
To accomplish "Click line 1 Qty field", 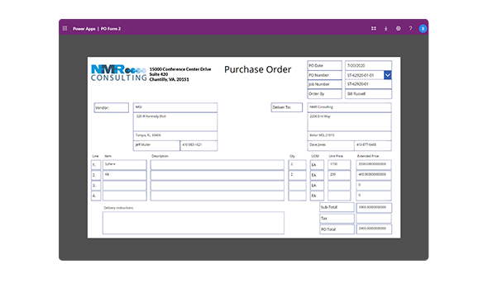I will point(297,165).
